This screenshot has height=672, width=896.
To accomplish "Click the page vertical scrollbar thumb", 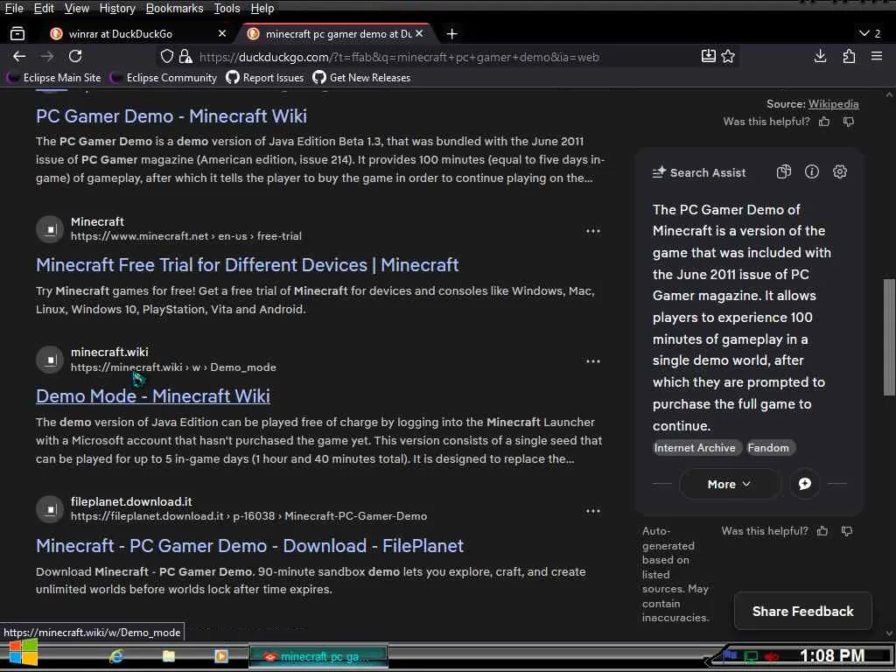I will [x=889, y=337].
